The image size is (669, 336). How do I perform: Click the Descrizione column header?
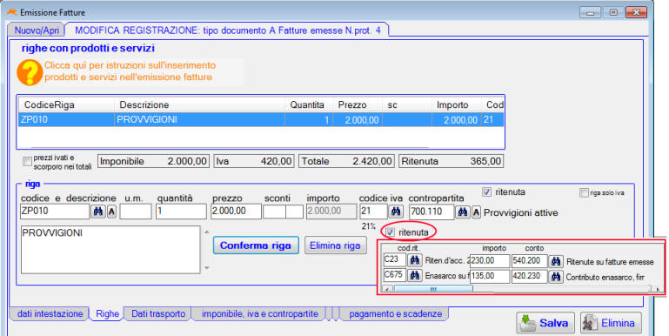200,105
